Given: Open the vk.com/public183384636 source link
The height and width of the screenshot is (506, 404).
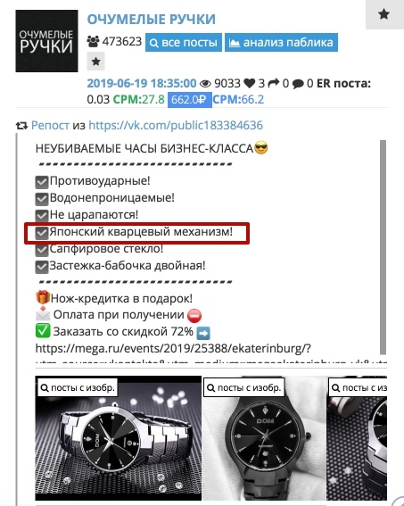Looking at the screenshot, I should click(176, 125).
